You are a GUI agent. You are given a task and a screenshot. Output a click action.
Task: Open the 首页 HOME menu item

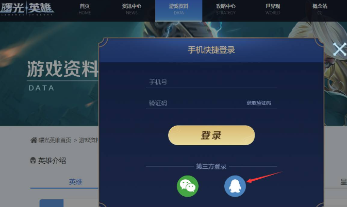pos(85,9)
